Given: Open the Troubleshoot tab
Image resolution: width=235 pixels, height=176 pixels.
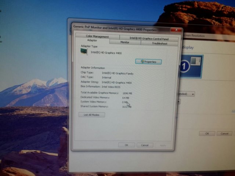Looking at the screenshot, I should 159,43.
